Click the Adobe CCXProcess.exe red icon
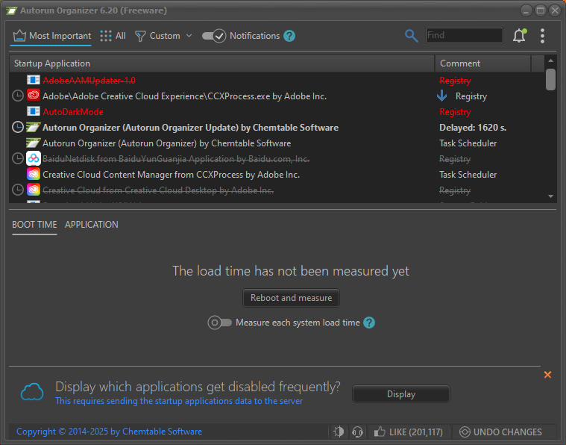The width and height of the screenshot is (566, 445). point(34,96)
